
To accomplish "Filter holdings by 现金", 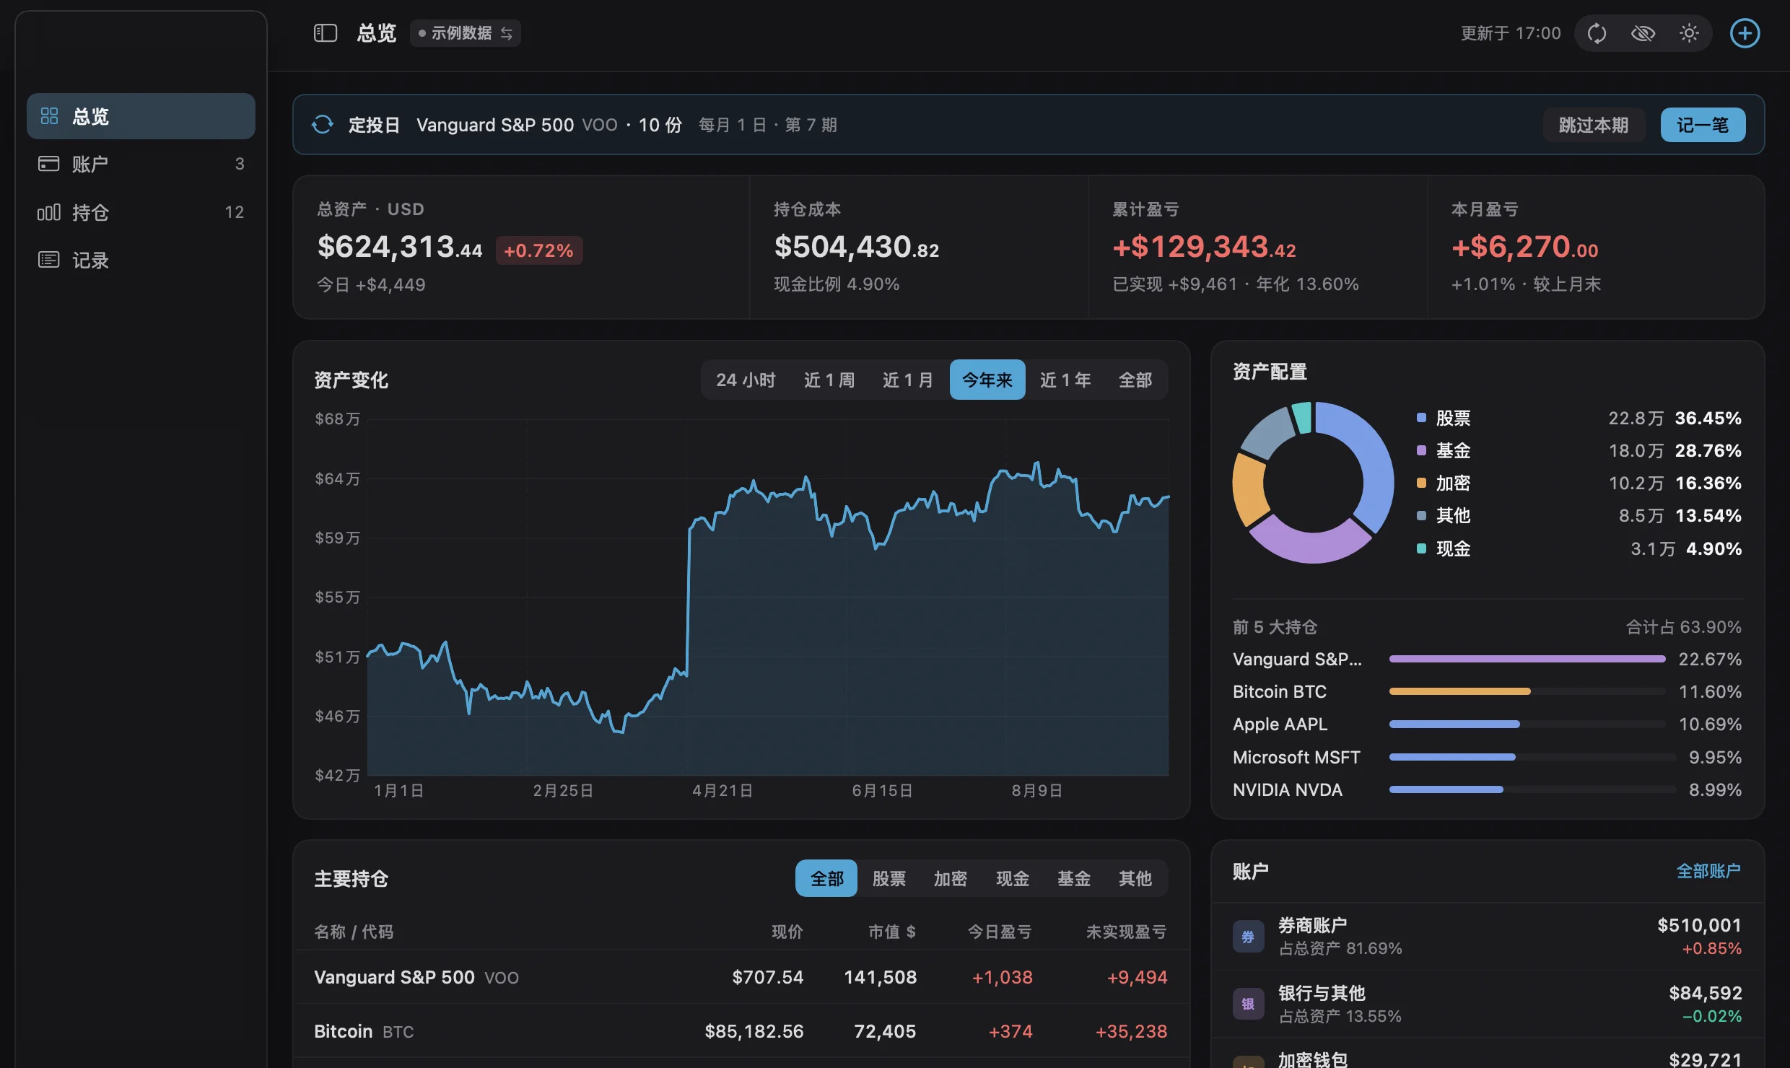I will point(1012,878).
